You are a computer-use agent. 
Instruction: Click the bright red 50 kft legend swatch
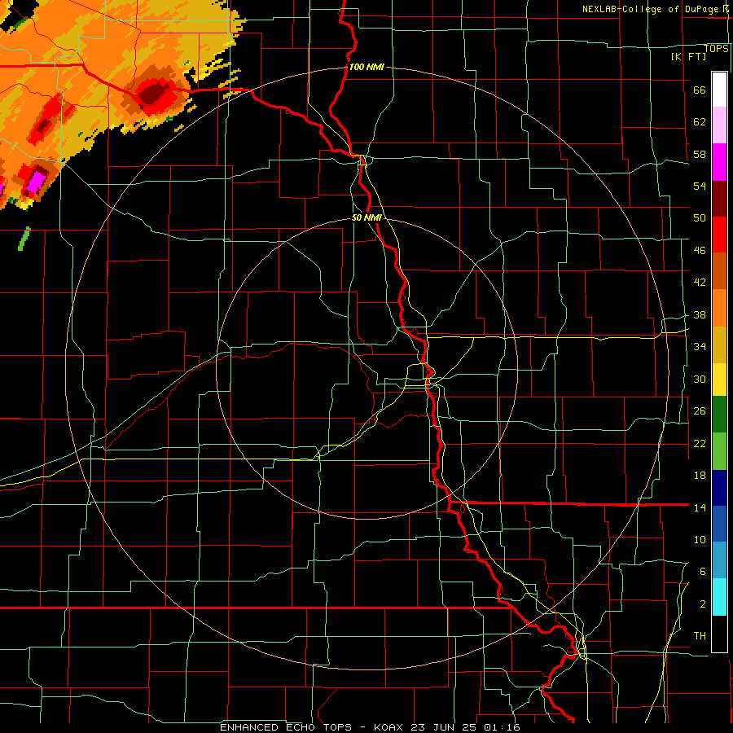(719, 235)
